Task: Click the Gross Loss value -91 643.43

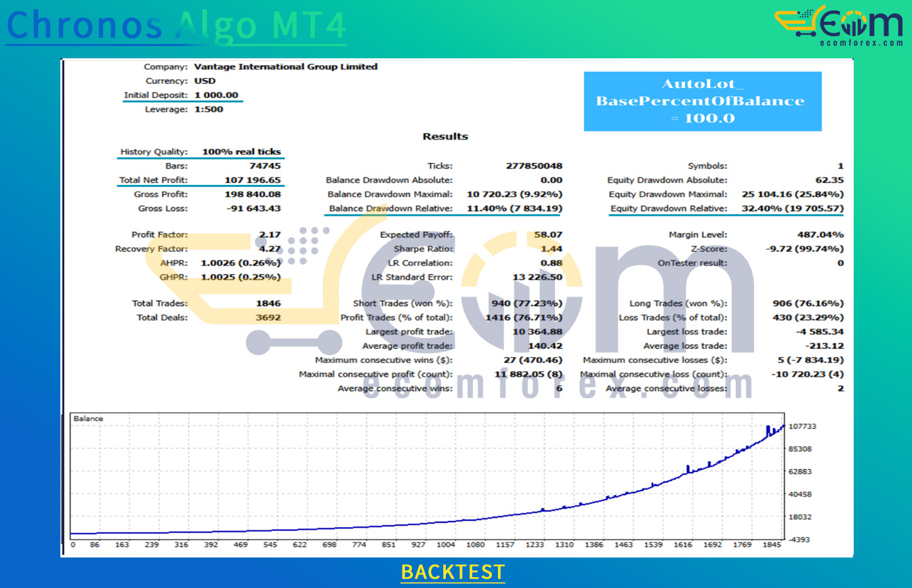Action: coord(253,209)
